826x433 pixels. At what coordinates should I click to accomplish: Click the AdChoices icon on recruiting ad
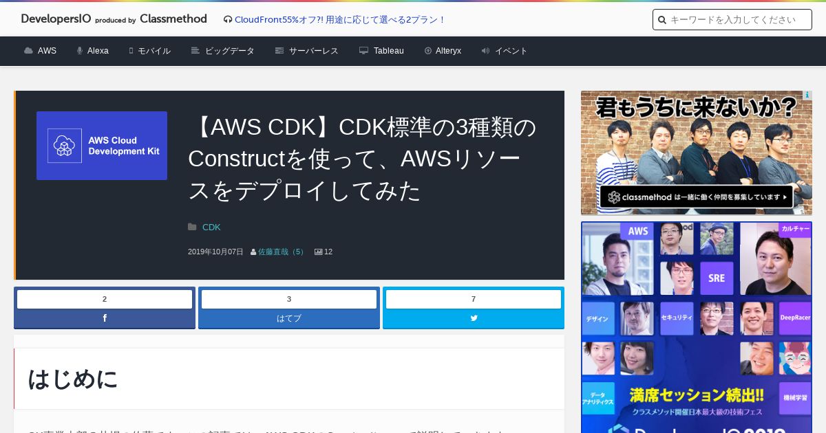807,96
